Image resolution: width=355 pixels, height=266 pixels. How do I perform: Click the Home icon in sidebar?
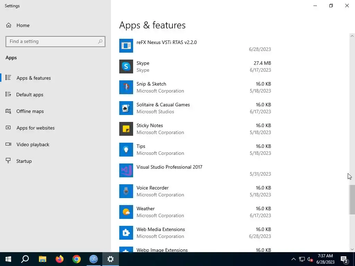click(x=9, y=25)
